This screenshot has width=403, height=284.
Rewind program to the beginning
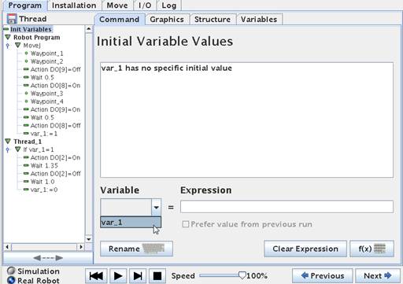click(96, 275)
